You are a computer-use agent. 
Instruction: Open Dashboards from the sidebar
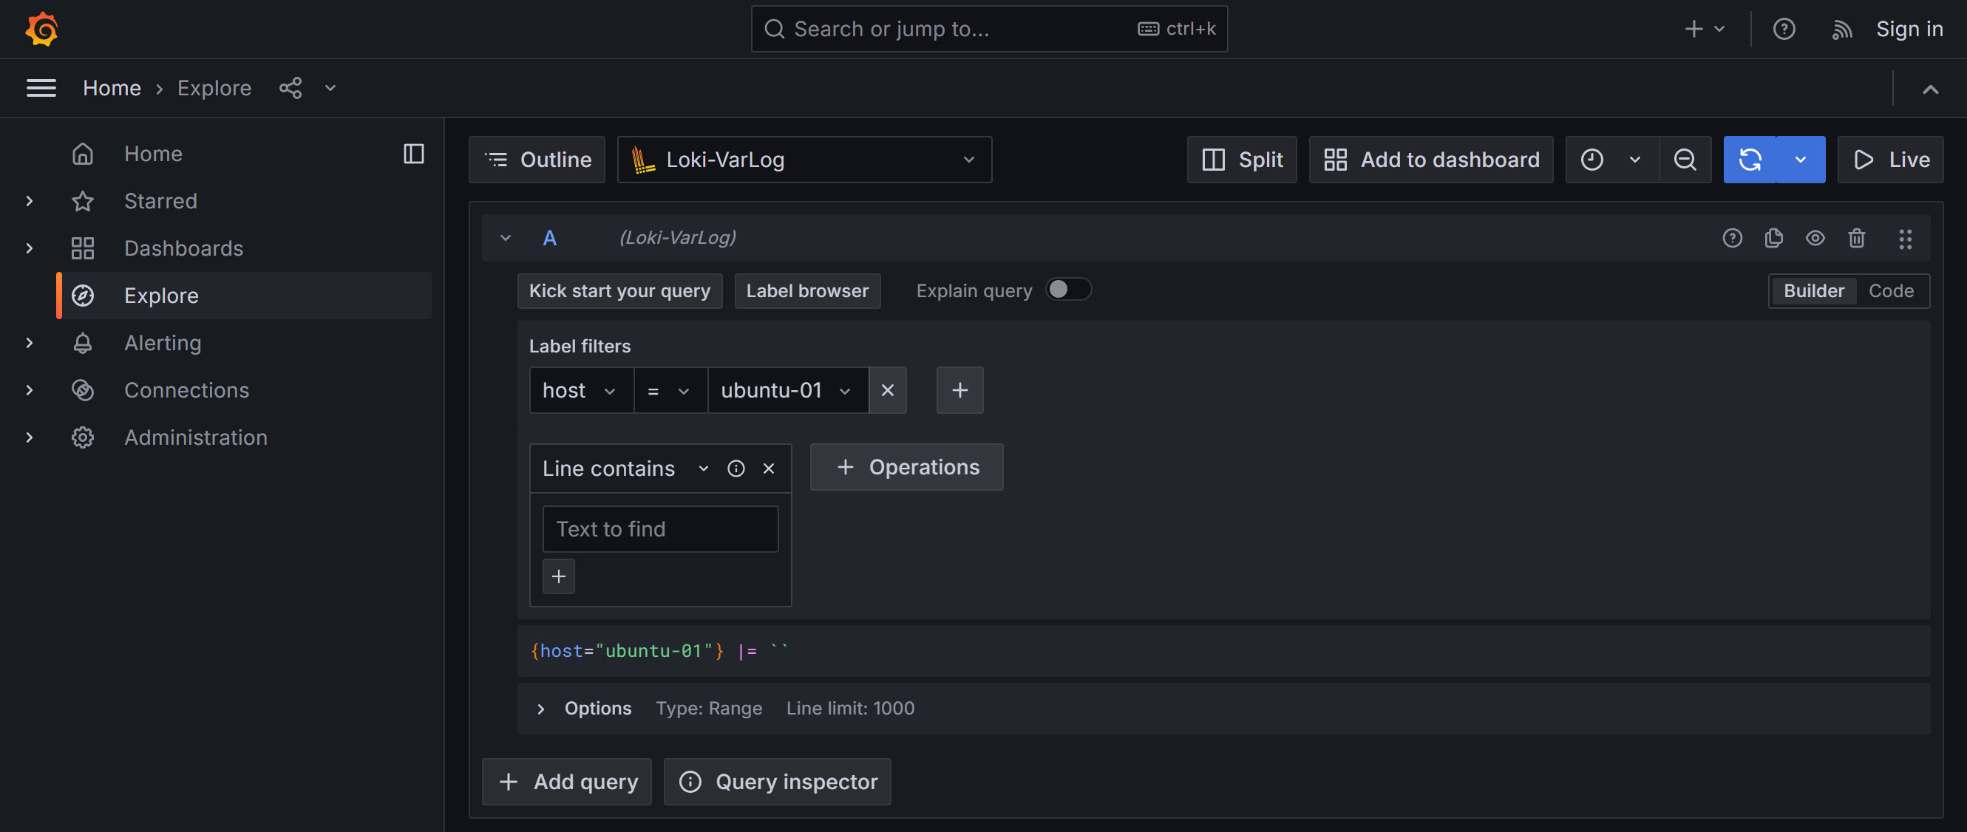(x=183, y=248)
